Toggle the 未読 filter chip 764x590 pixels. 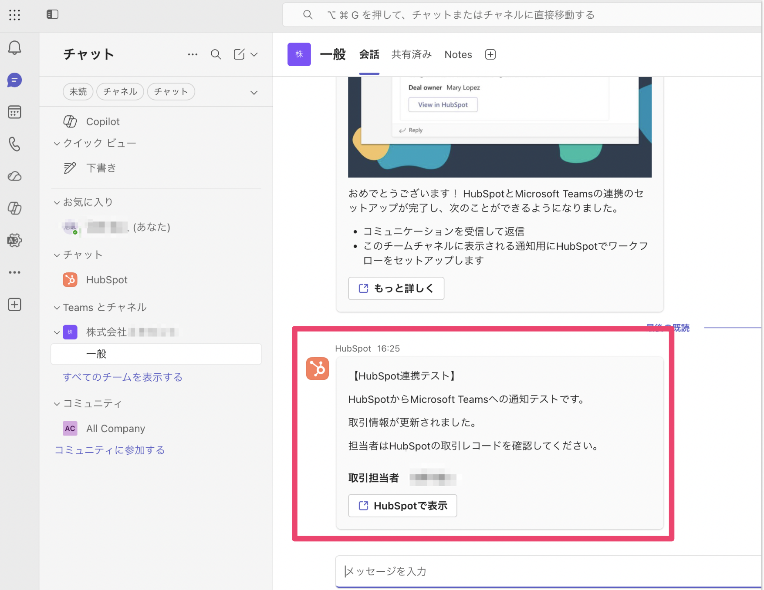pos(78,92)
